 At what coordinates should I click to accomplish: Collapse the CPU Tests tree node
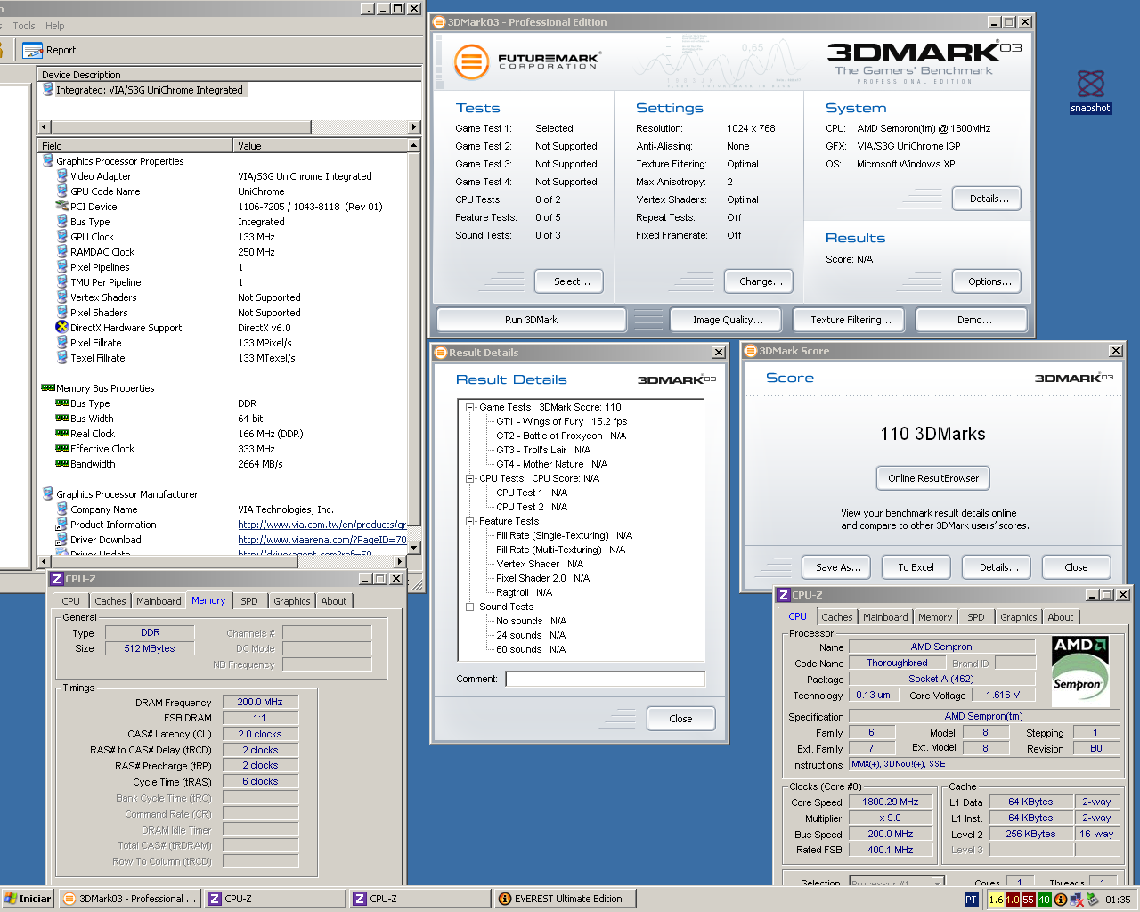[x=469, y=478]
